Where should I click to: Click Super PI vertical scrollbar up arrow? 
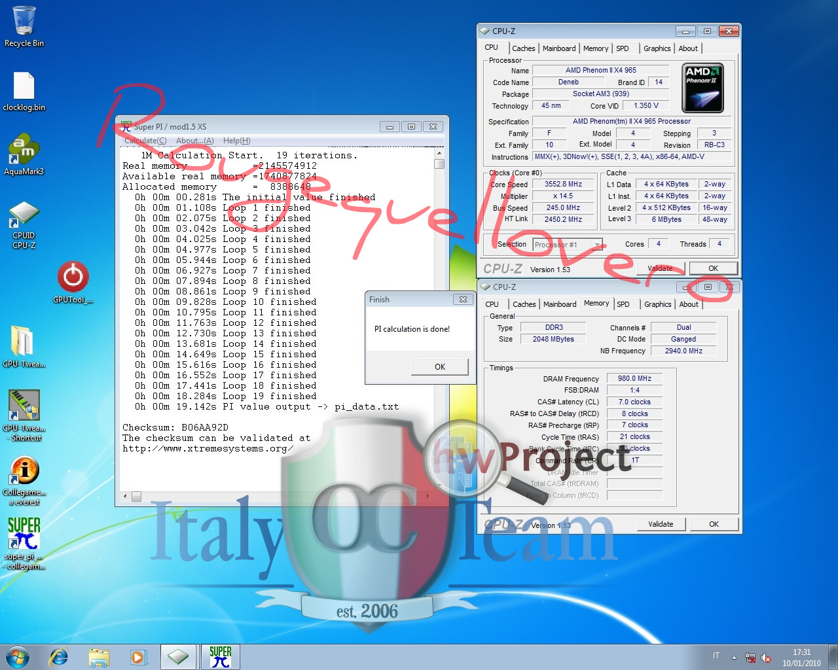(439, 153)
